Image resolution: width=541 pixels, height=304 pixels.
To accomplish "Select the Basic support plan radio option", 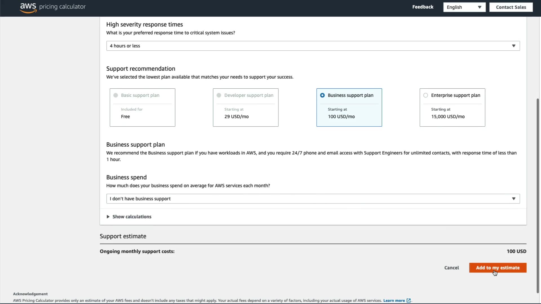I will coord(116,95).
